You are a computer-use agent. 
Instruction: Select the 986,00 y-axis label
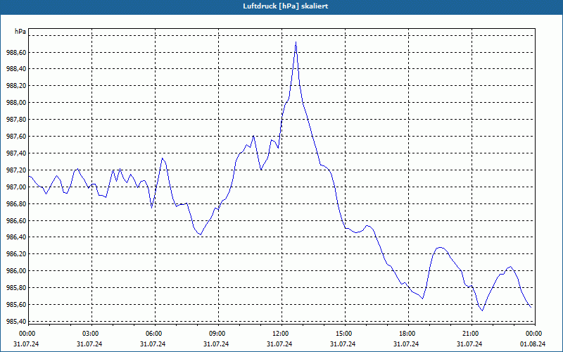click(16, 271)
